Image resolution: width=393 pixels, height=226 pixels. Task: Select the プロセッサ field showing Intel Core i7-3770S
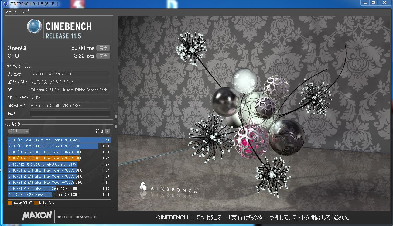(x=70, y=74)
